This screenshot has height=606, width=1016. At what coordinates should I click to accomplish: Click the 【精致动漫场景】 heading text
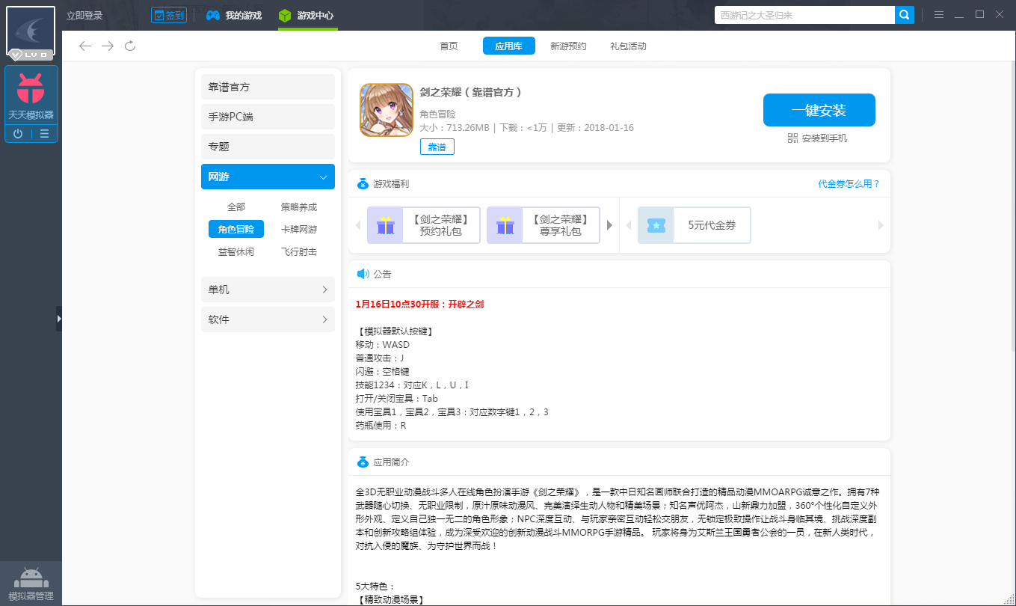(390, 600)
